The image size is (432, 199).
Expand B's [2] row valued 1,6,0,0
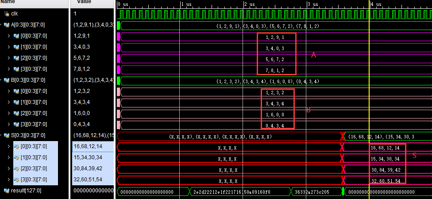pos(9,113)
